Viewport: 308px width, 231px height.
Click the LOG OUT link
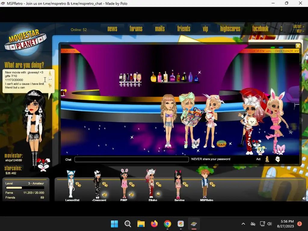(x=298, y=26)
